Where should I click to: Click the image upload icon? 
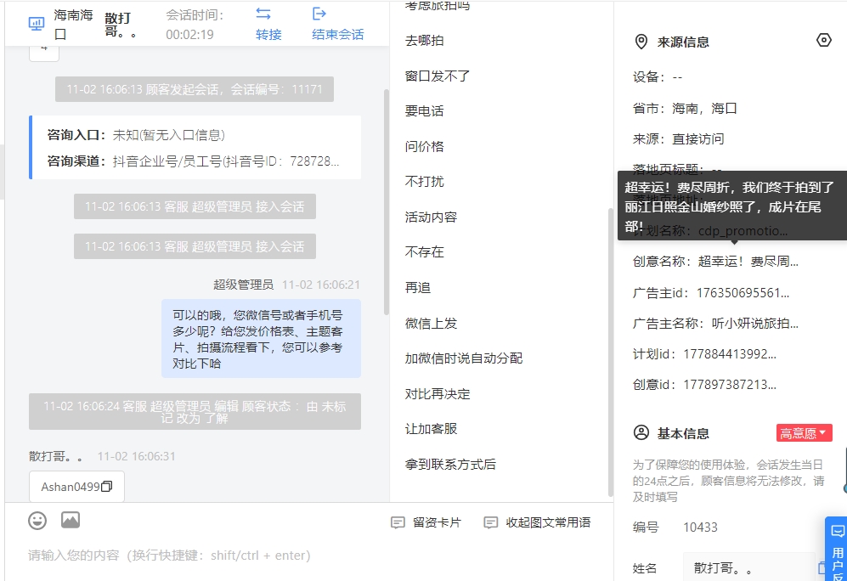(x=71, y=520)
